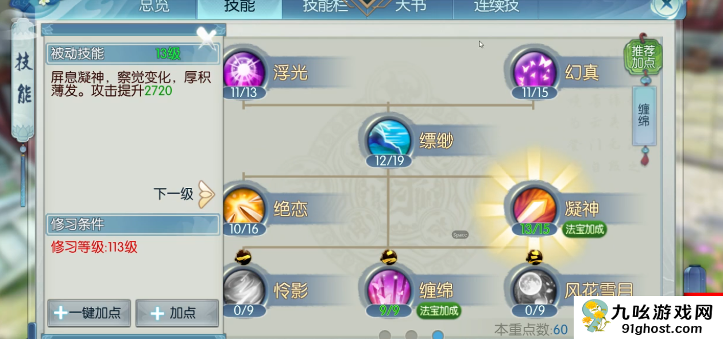The image size is (723, 339).
Task: Click the glowing 凝神 skill icon
Action: pyautogui.click(x=535, y=207)
